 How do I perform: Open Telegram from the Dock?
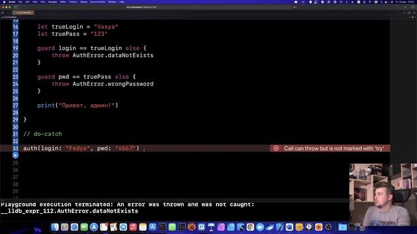[123, 227]
